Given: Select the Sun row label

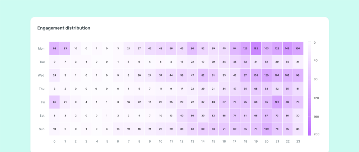Looking at the screenshot, I should [x=42, y=129].
